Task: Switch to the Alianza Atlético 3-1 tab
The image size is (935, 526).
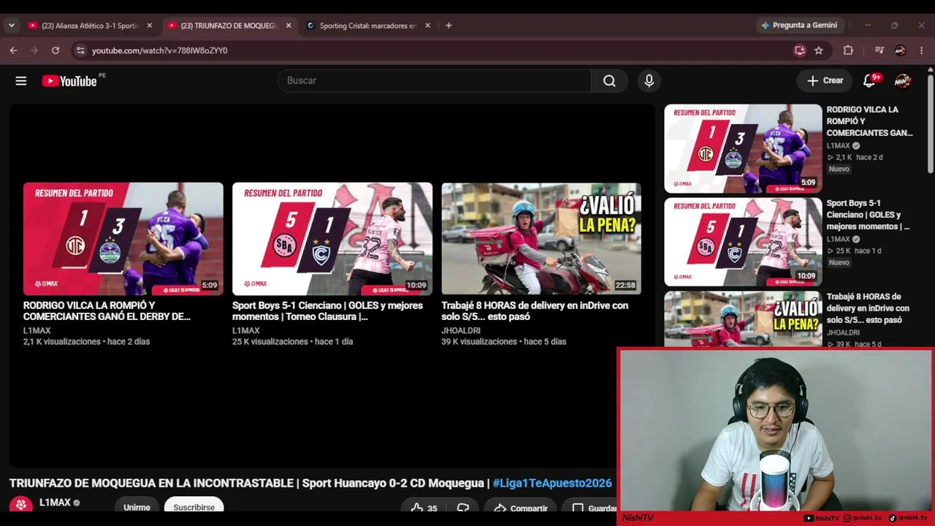Action: click(89, 26)
